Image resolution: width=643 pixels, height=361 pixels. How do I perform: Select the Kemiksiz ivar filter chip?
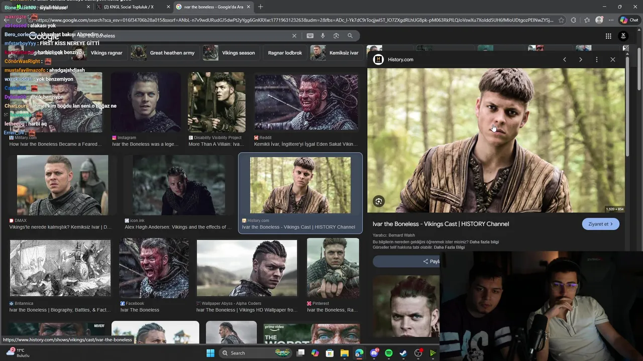point(335,53)
